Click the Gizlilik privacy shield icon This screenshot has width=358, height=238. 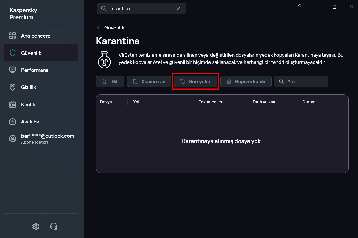pos(13,87)
